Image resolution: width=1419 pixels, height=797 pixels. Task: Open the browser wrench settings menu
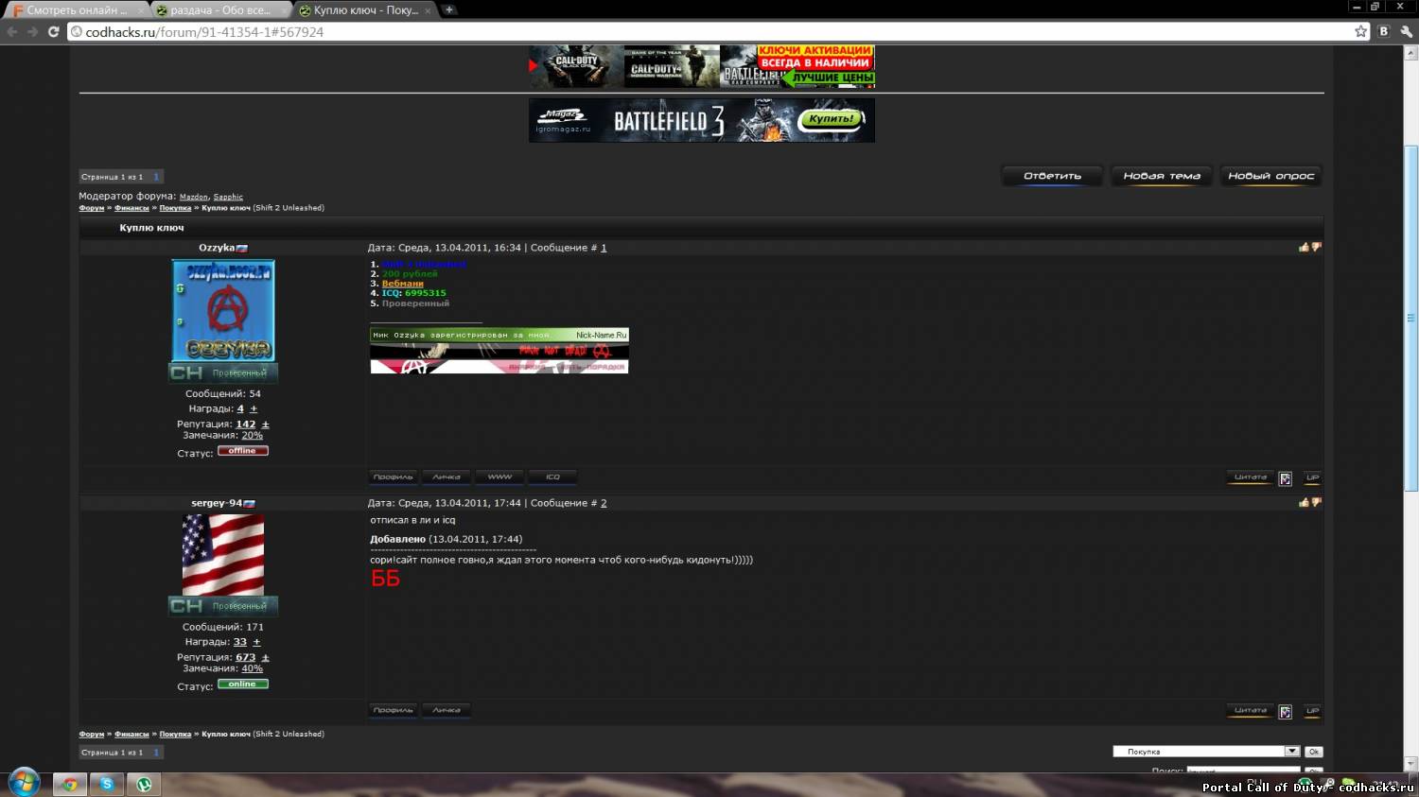[x=1407, y=31]
